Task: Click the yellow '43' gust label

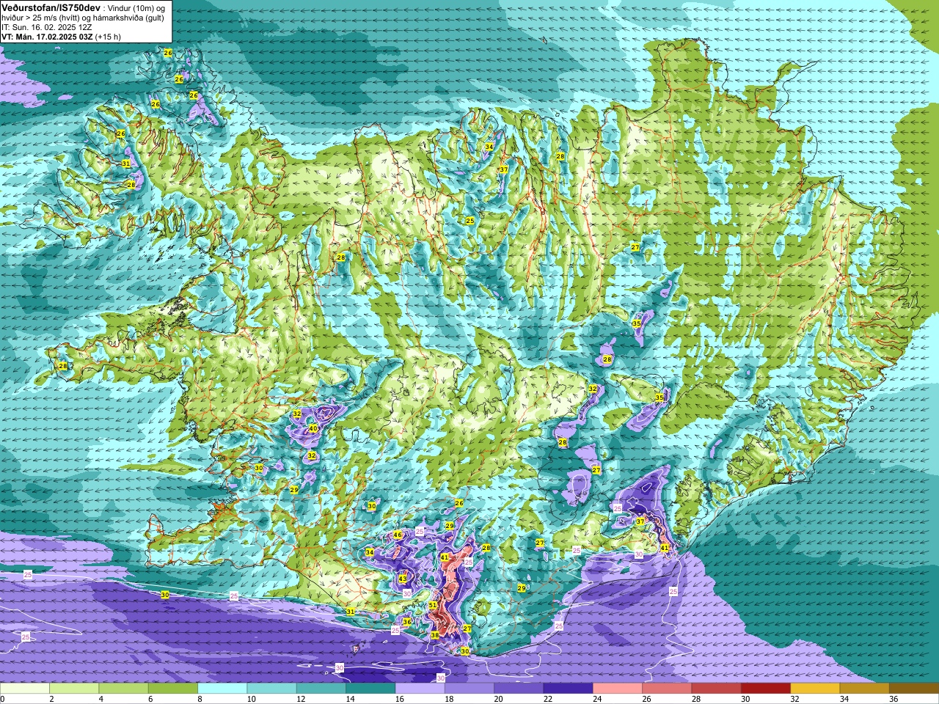Action: [402, 579]
